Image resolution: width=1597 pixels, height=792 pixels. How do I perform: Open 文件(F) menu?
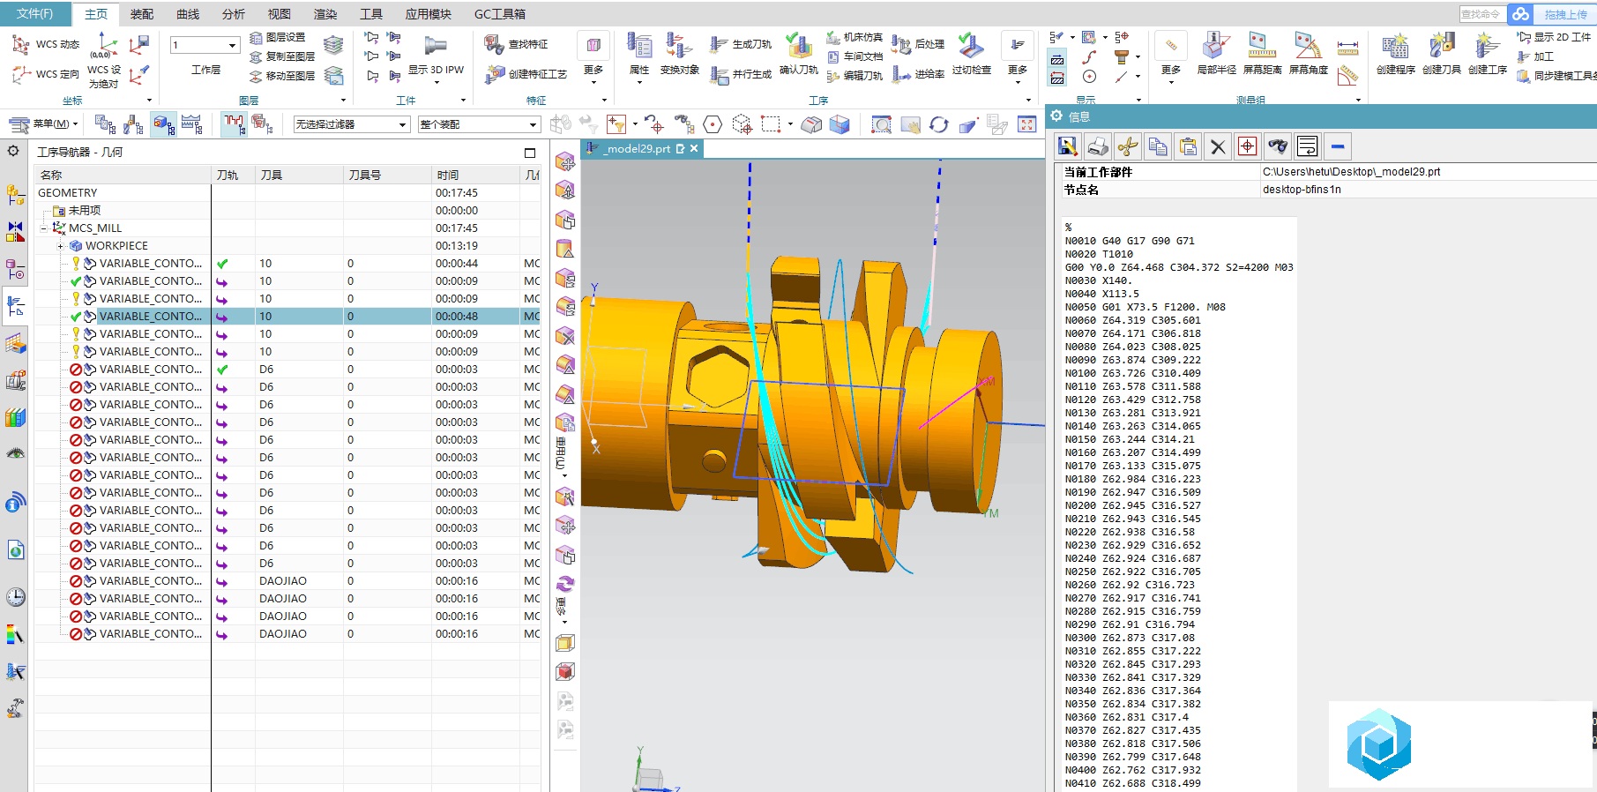[x=34, y=14]
